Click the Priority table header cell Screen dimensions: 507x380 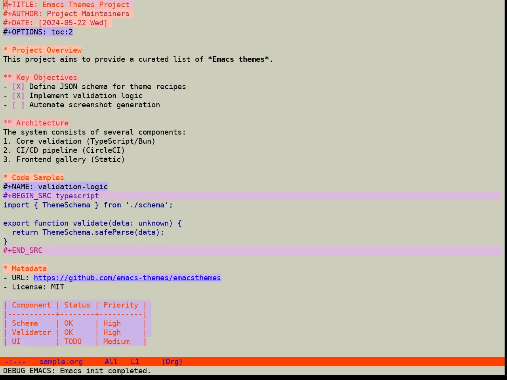tap(121, 305)
